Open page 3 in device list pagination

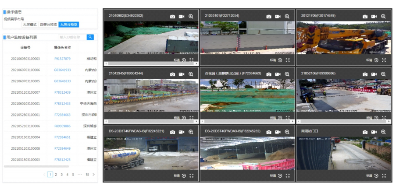coord(62,174)
